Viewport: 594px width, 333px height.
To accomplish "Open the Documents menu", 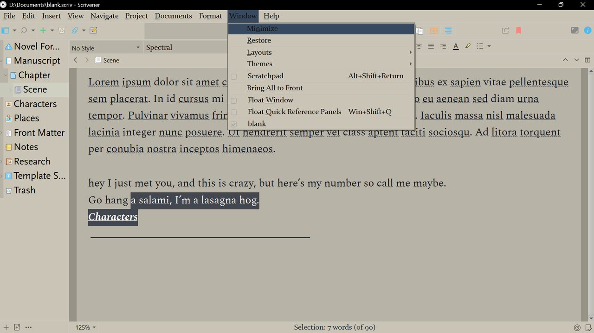I will coord(174,16).
